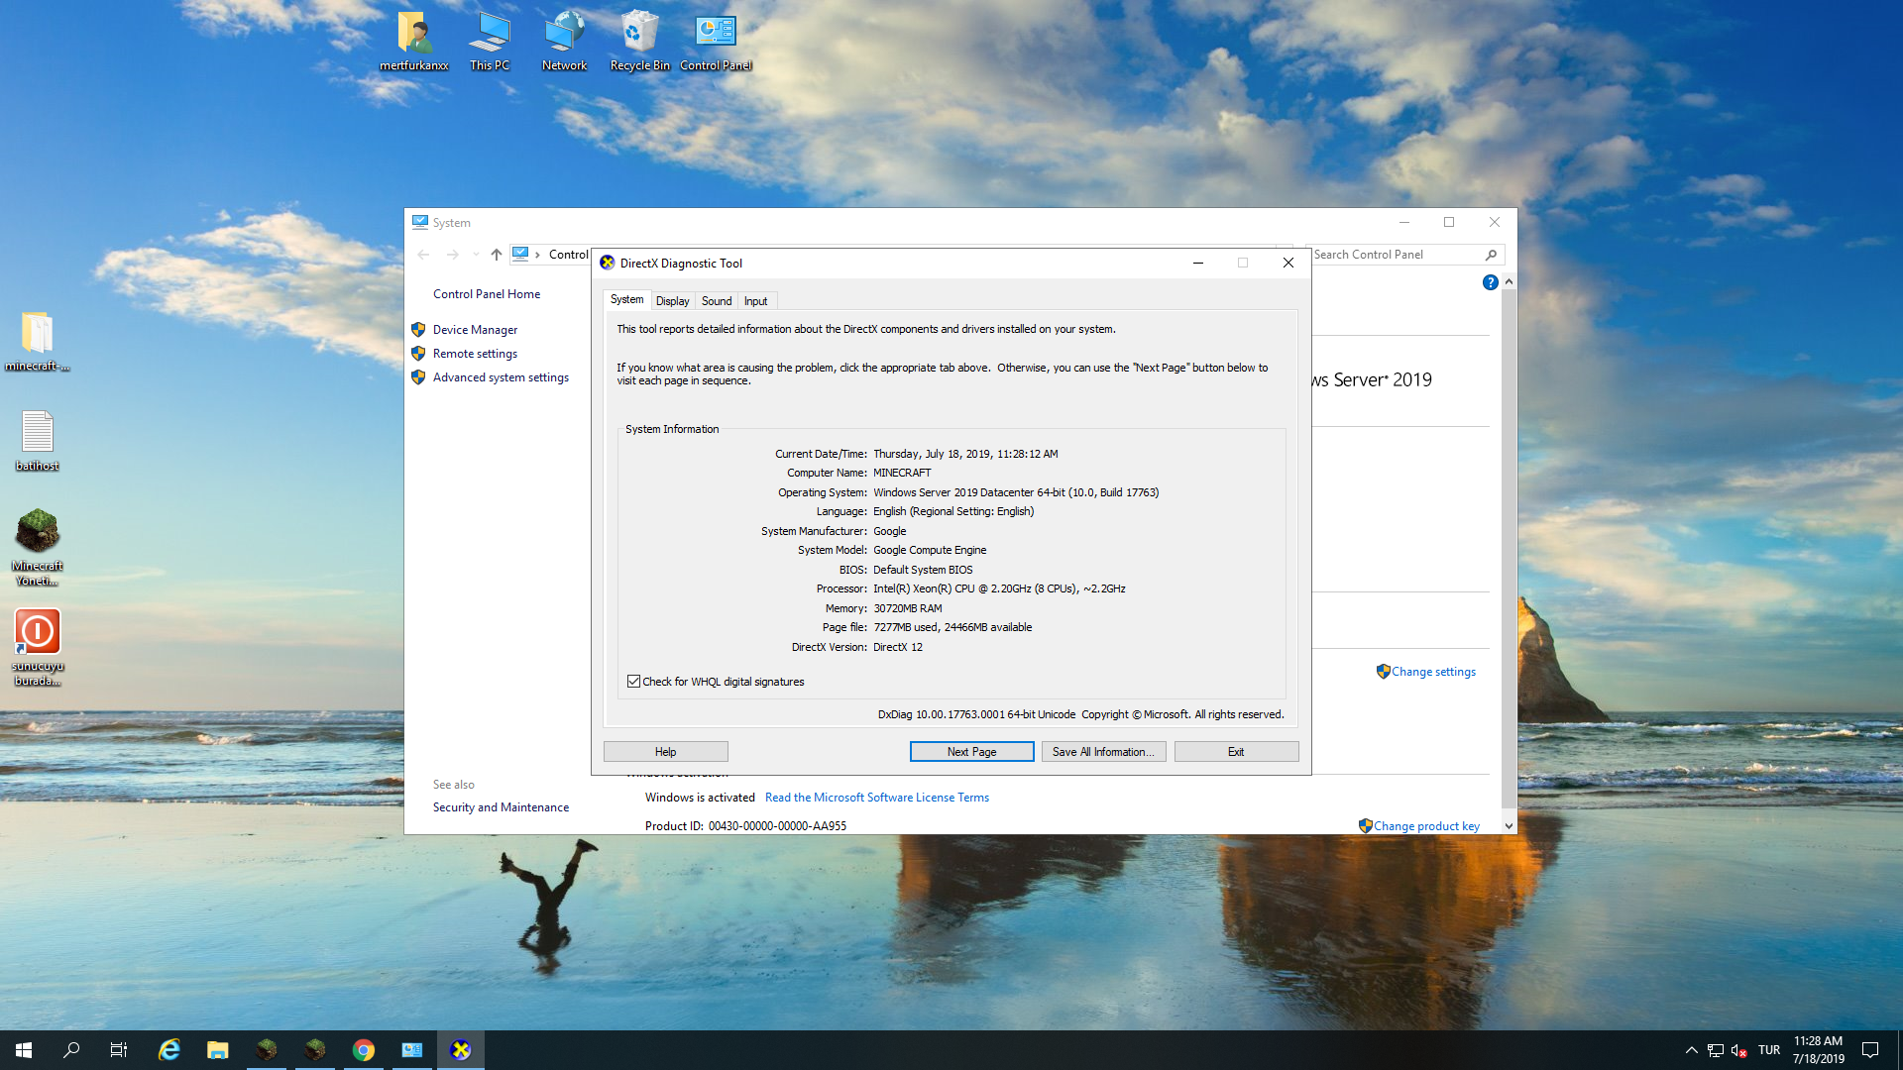Select the Minecraft Yoneti desktop shortcut
The width and height of the screenshot is (1903, 1070).
tap(38, 547)
